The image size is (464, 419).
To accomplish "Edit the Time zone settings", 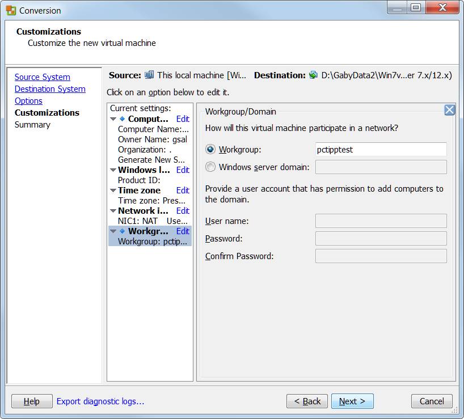I will [183, 191].
